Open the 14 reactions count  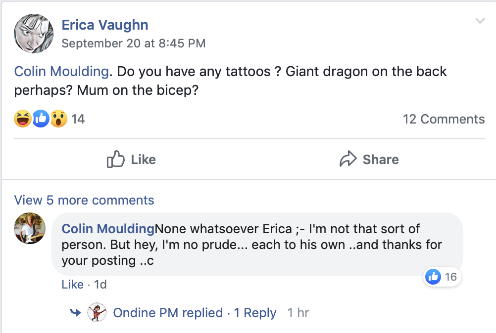pyautogui.click(x=78, y=119)
